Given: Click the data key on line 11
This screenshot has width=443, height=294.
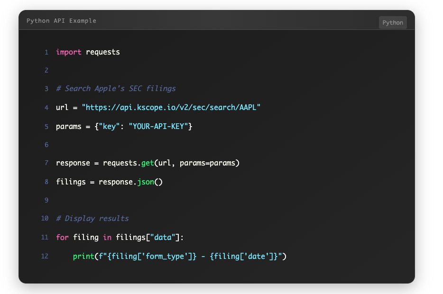Looking at the screenshot, I should (163, 237).
